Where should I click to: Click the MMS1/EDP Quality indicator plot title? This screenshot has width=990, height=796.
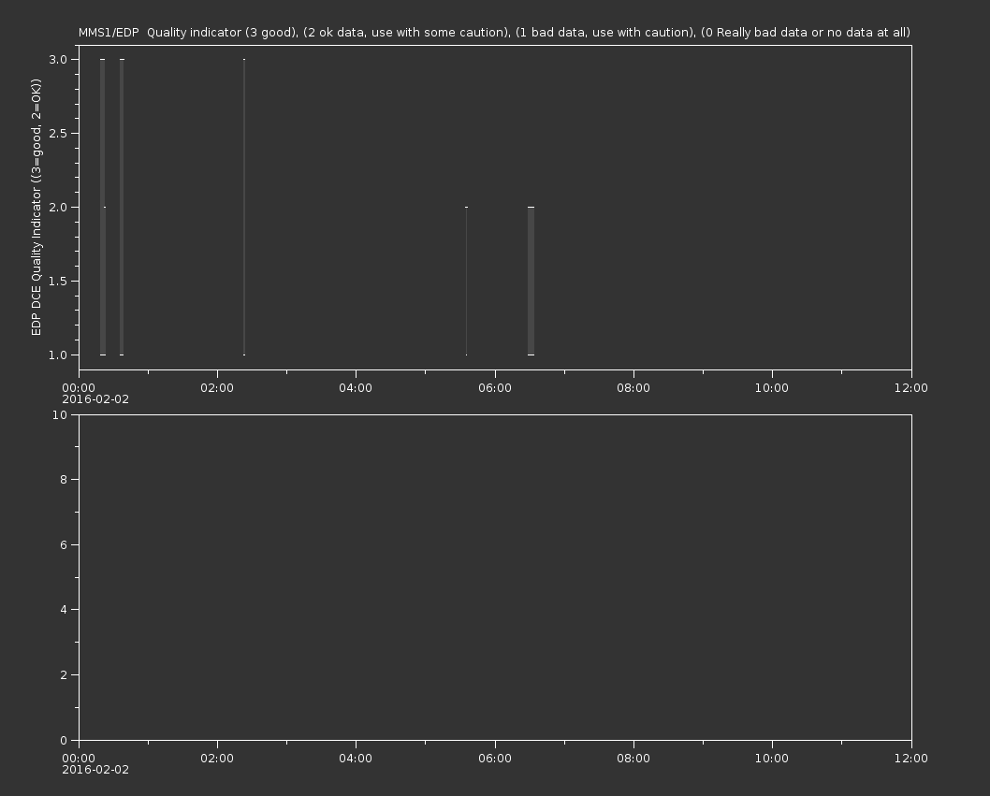click(494, 32)
